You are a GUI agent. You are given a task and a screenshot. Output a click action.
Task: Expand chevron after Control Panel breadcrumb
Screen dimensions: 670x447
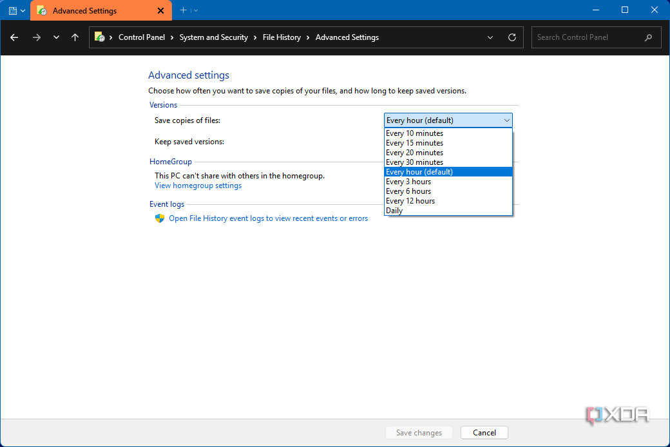tap(172, 37)
